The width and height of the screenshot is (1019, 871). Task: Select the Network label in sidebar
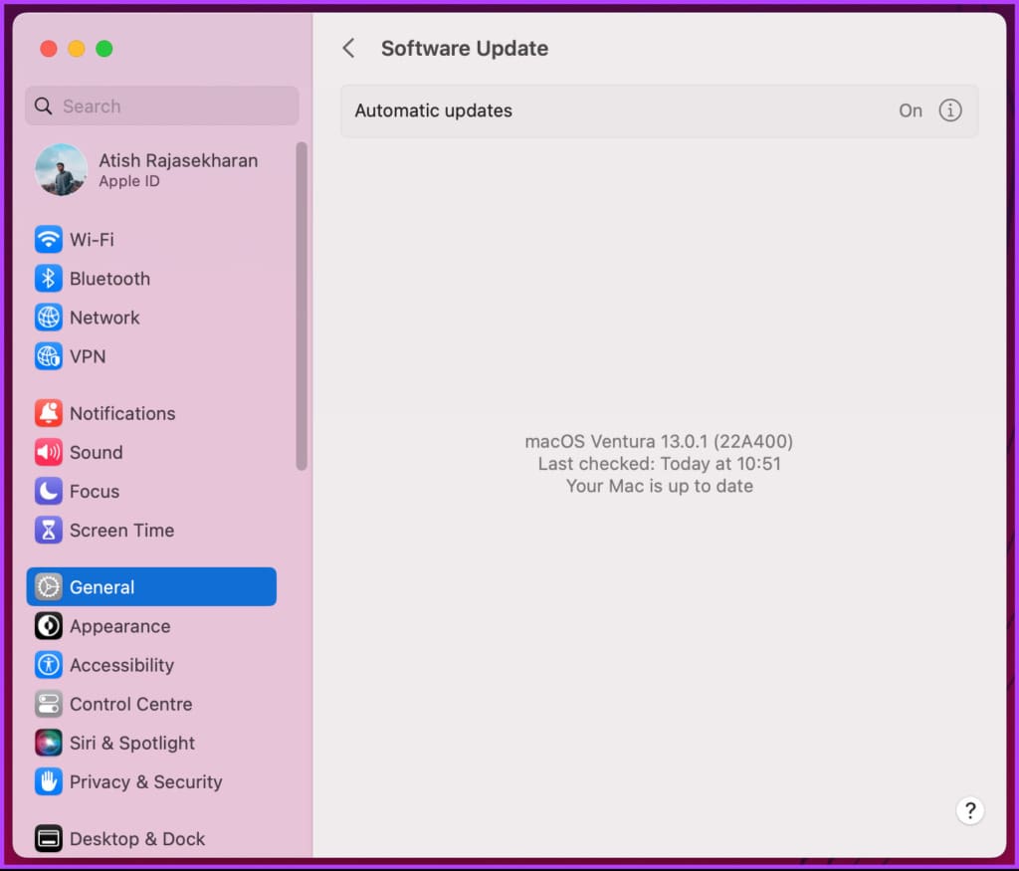(x=104, y=318)
